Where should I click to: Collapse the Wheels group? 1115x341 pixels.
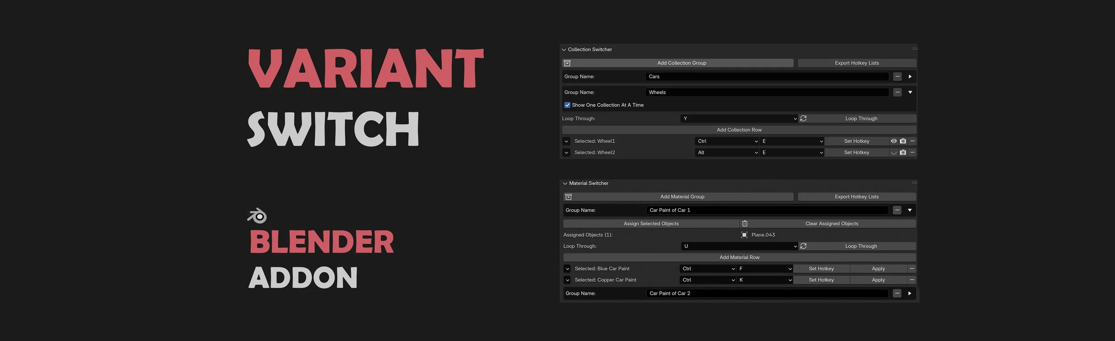[910, 93]
